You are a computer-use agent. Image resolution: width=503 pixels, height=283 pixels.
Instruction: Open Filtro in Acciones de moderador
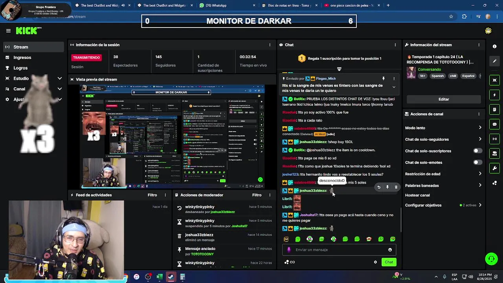[x=257, y=195]
